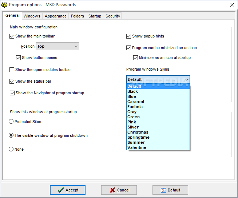Go to the Startup tab
Viewport: 238px width, 198px height.
(x=95, y=16)
